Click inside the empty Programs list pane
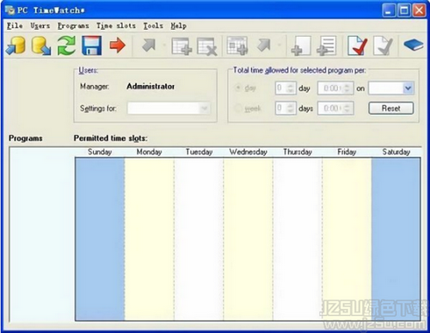430x333 pixels. tap(42, 234)
